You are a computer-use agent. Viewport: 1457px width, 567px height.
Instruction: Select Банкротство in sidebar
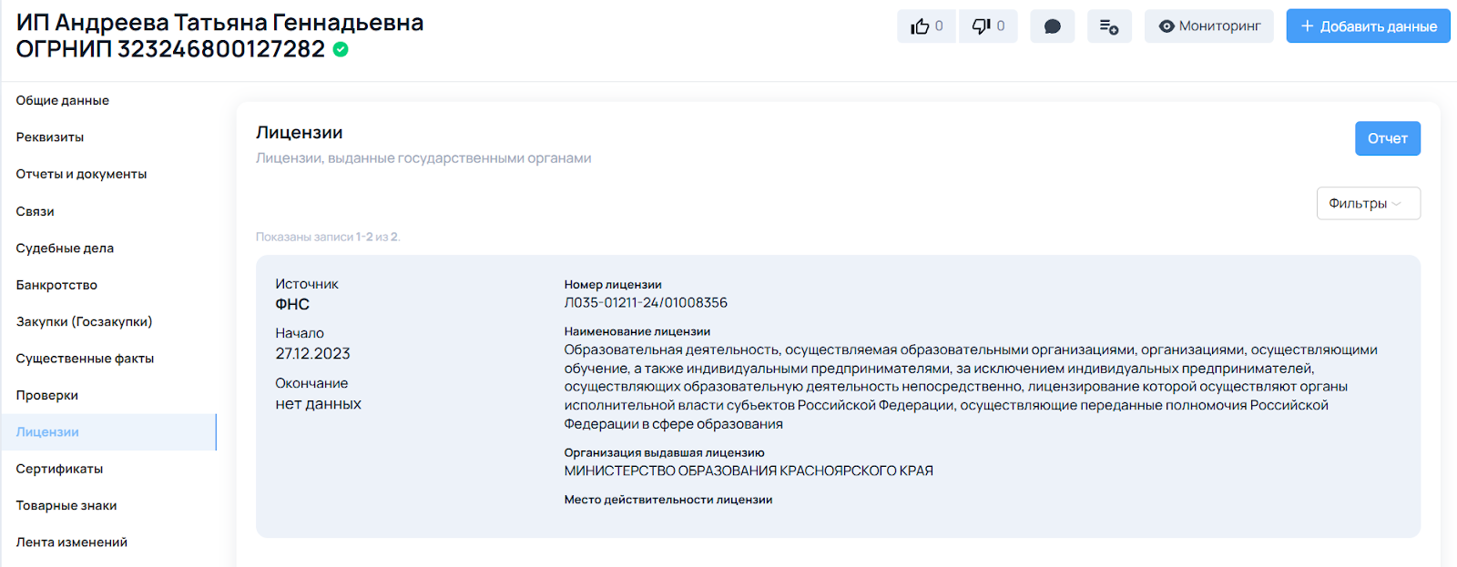pos(56,285)
